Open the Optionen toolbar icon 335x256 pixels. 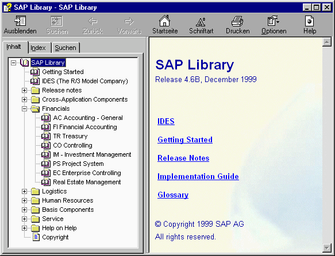(x=274, y=21)
